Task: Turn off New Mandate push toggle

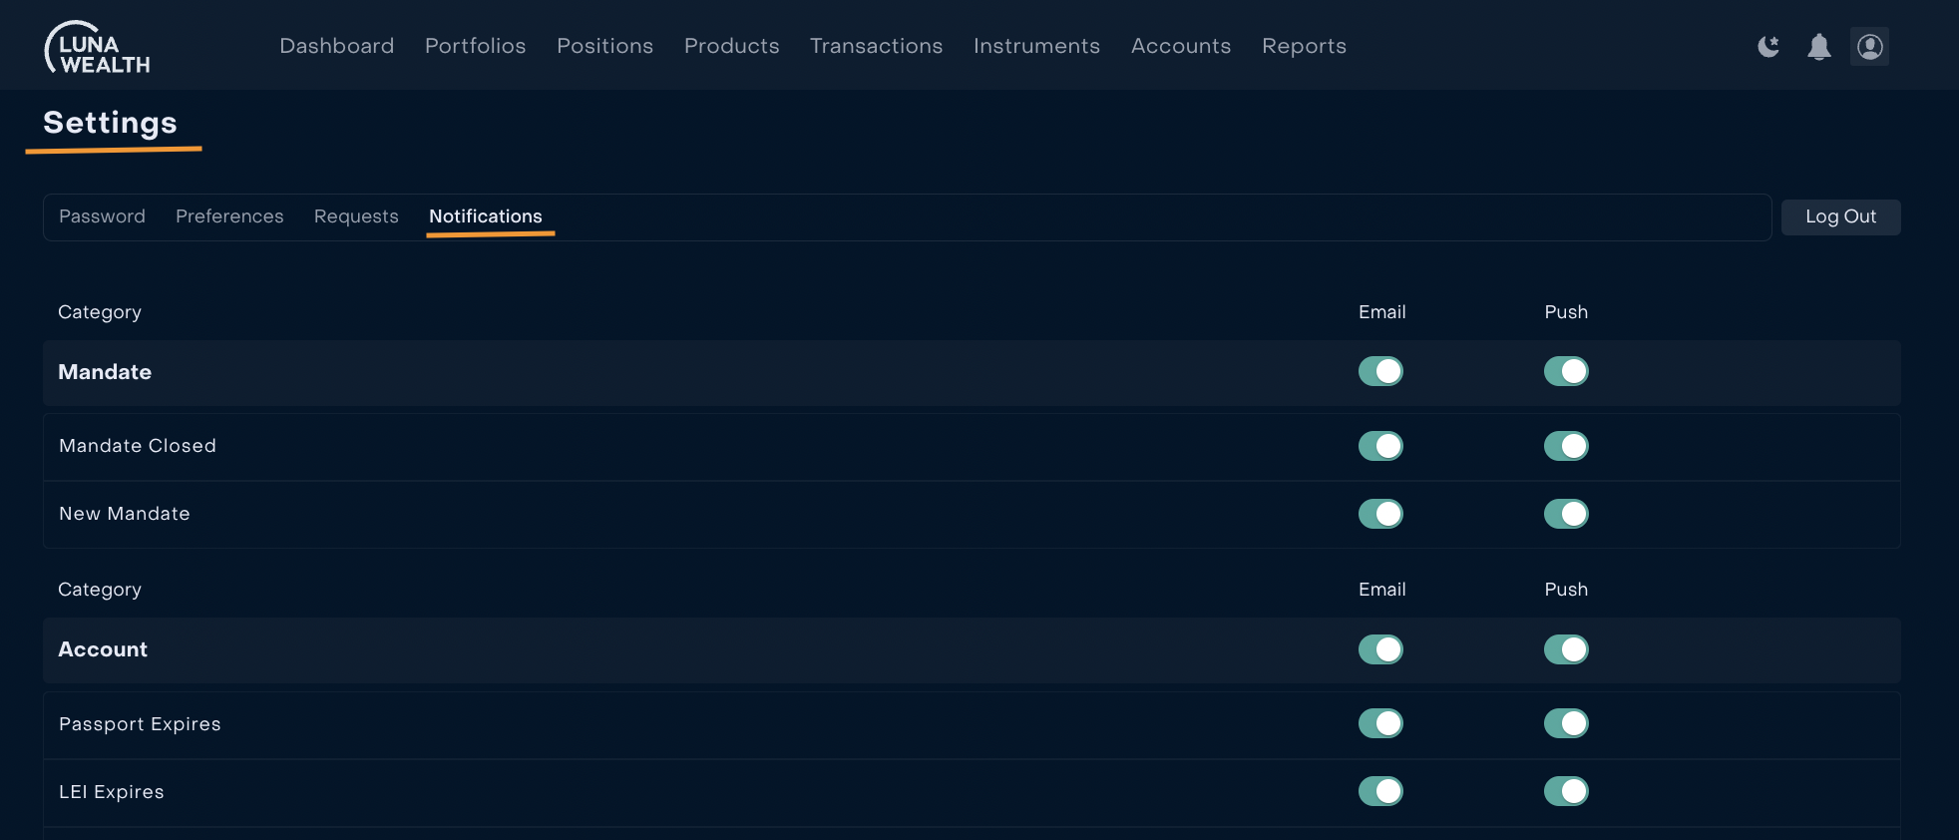Action: 1566,514
